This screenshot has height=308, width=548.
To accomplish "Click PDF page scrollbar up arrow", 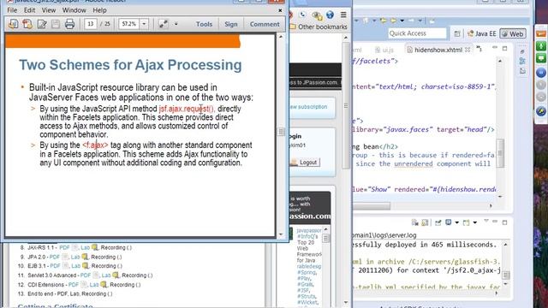I will click(281, 37).
